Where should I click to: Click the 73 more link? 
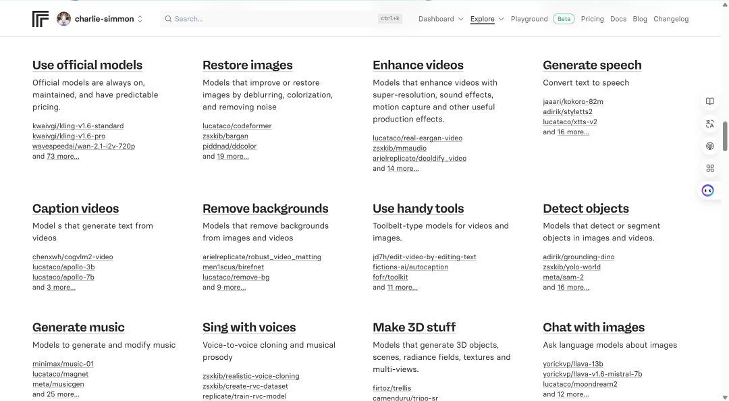point(63,157)
